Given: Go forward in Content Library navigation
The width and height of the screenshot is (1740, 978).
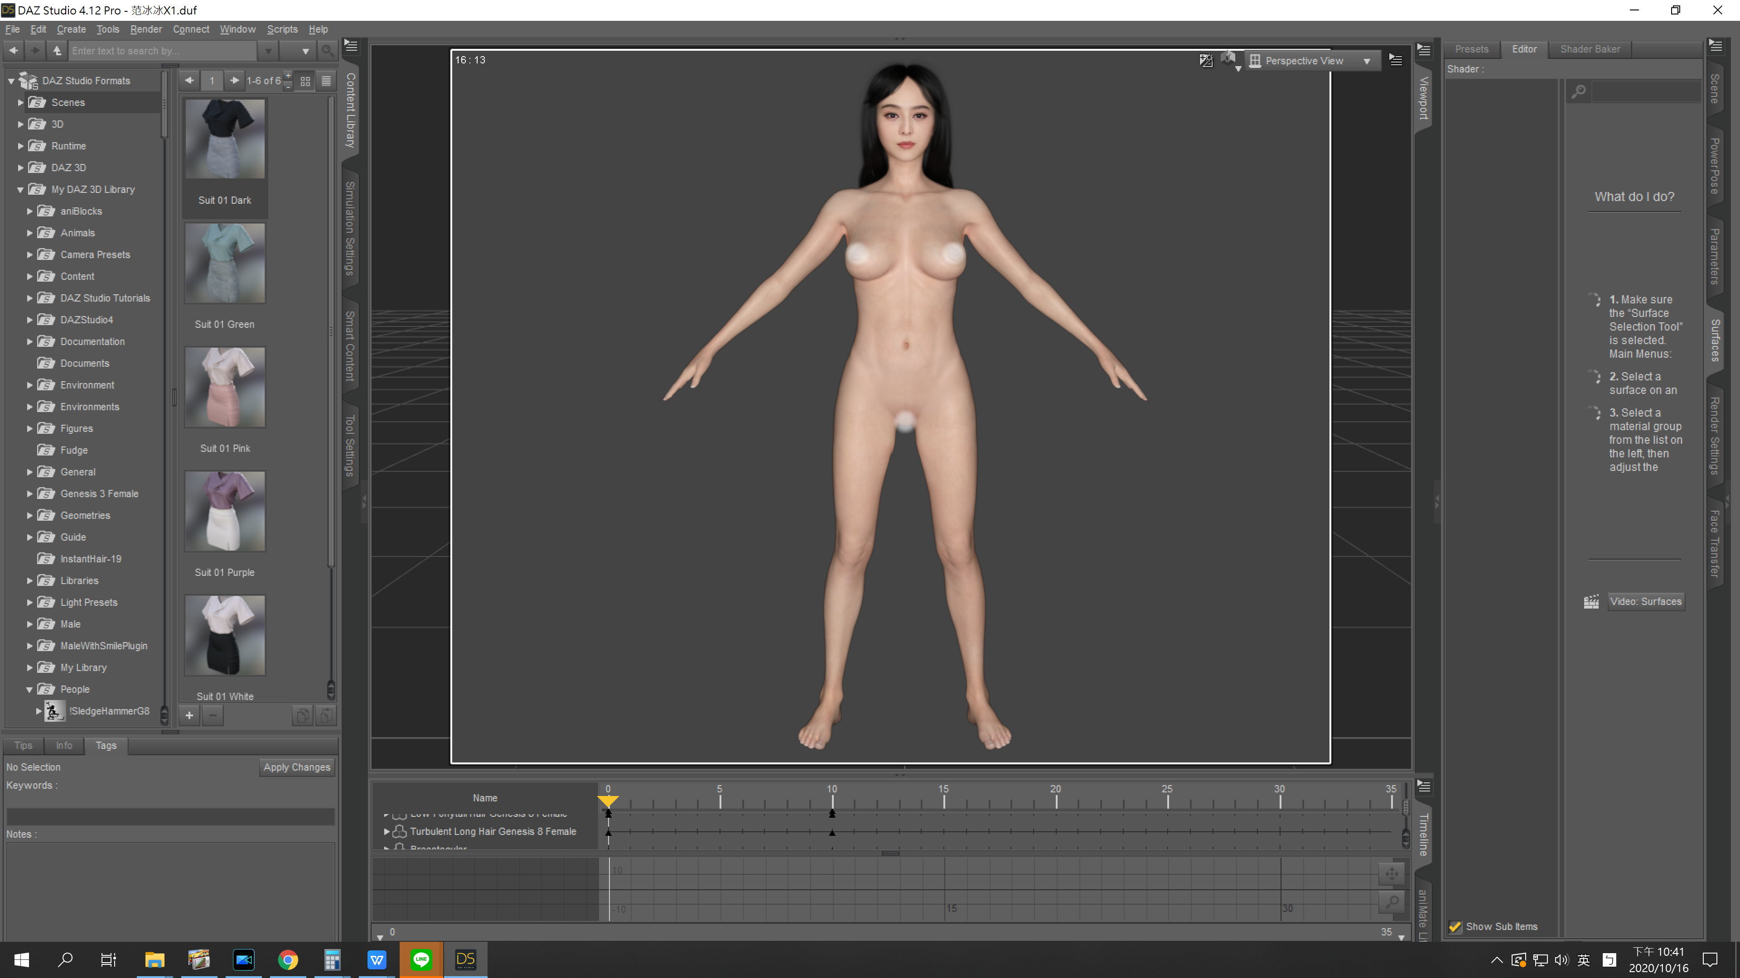Looking at the screenshot, I should pyautogui.click(x=35, y=51).
